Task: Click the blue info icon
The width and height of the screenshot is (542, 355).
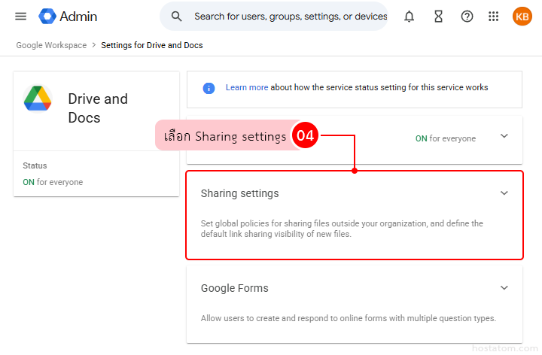Action: 209,88
